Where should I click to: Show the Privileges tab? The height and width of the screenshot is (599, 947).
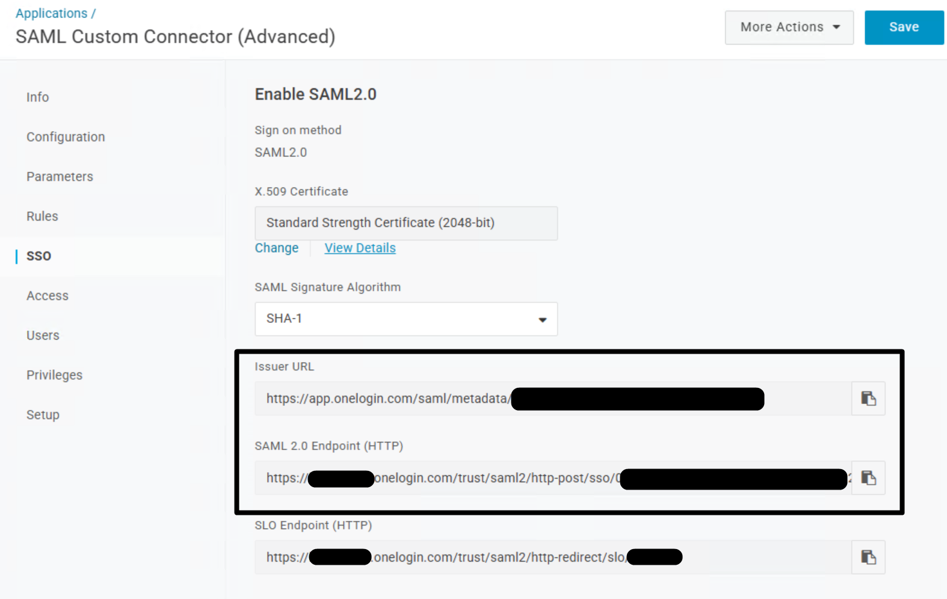click(x=54, y=375)
